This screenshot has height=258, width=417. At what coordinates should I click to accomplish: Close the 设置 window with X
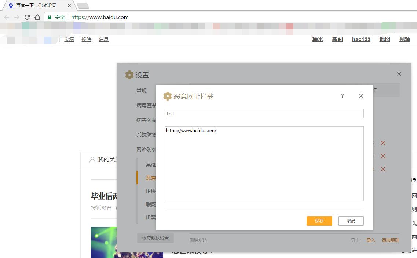pyautogui.click(x=399, y=74)
